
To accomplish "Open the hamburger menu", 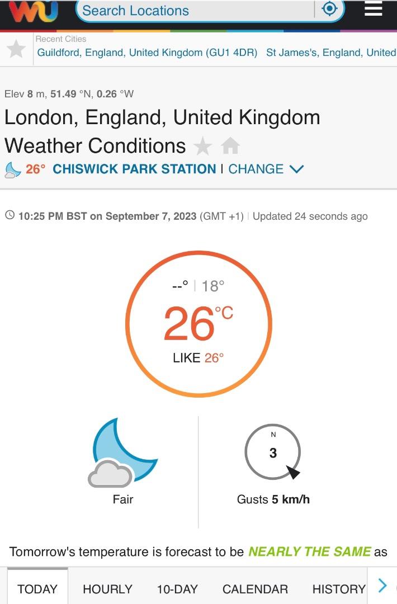I will tap(373, 9).
